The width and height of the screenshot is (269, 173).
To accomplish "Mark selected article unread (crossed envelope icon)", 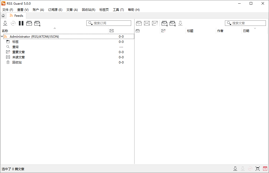I will point(147,23).
